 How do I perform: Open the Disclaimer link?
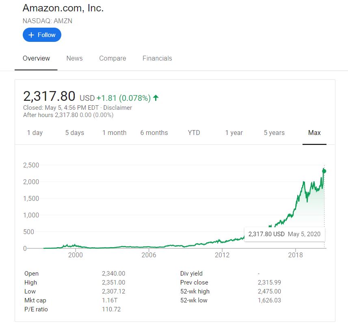(117, 108)
